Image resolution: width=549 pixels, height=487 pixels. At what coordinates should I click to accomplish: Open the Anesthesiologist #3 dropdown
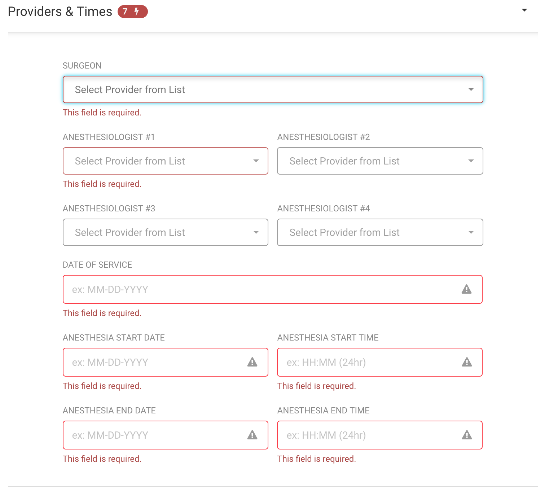point(166,232)
